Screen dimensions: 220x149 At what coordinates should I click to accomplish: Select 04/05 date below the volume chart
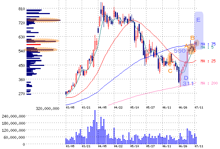(102, 146)
